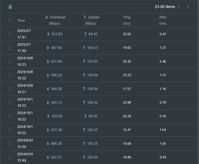Go to next page of items
Viewport: 199px width, 164px height.
[188, 7]
